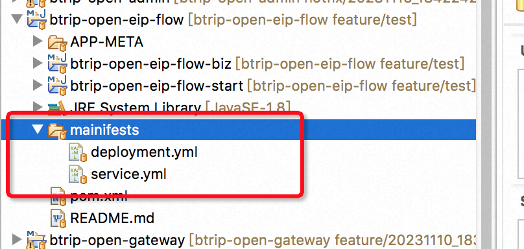This screenshot has width=524, height=249.
Task: Collapse the btrip-open-eip-flow project arrow
Action: [x=17, y=19]
